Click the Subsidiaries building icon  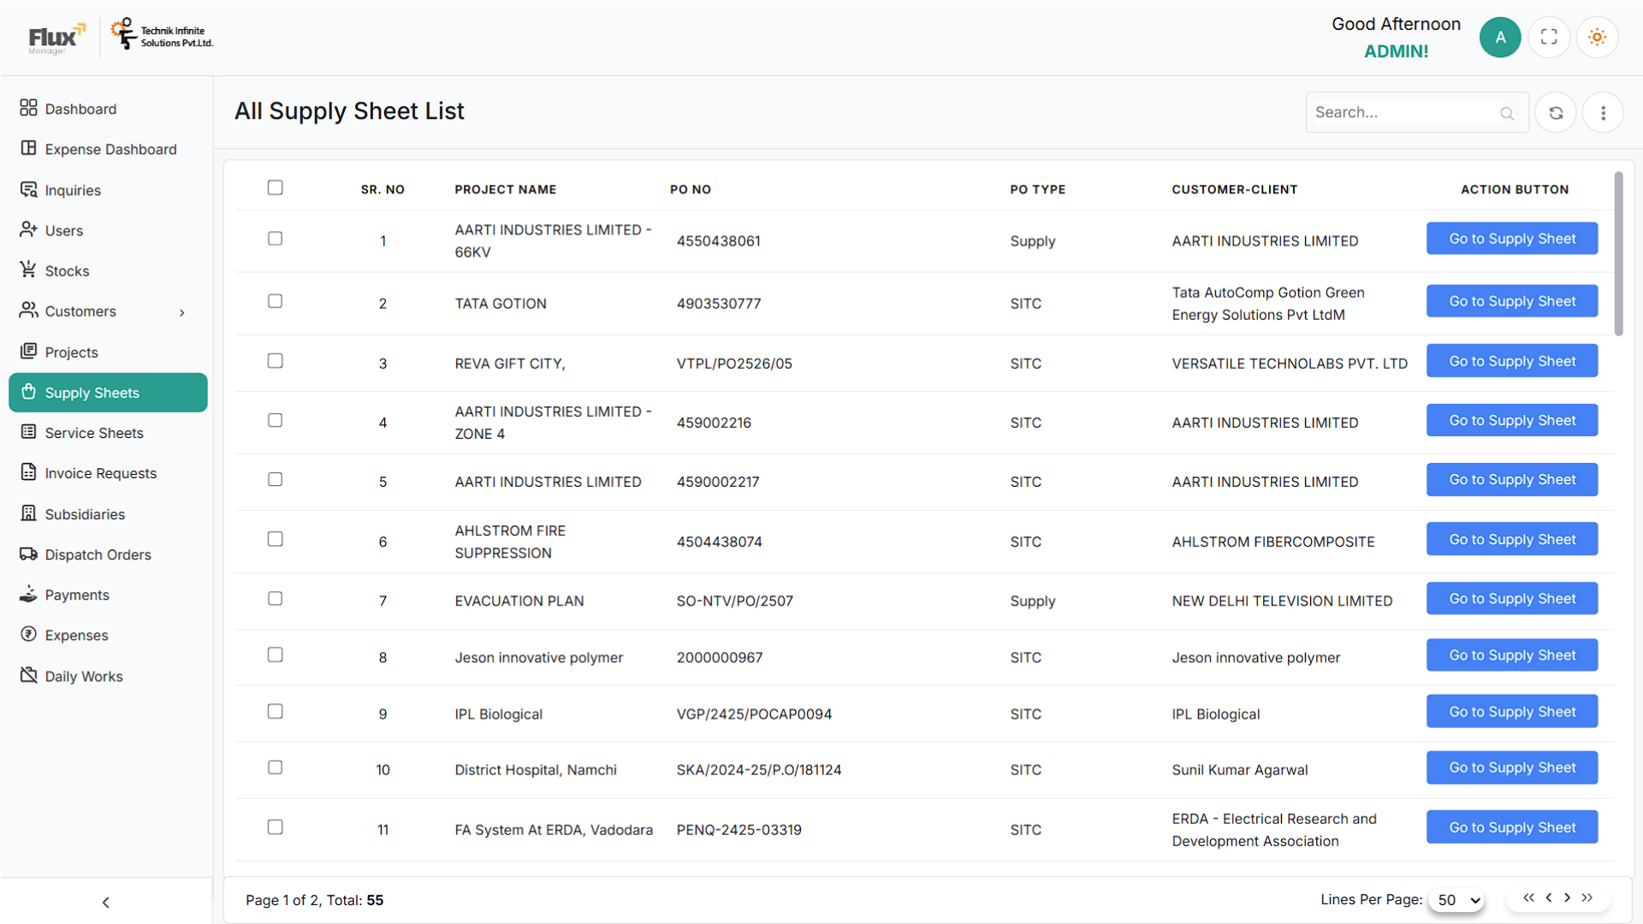[x=28, y=513]
